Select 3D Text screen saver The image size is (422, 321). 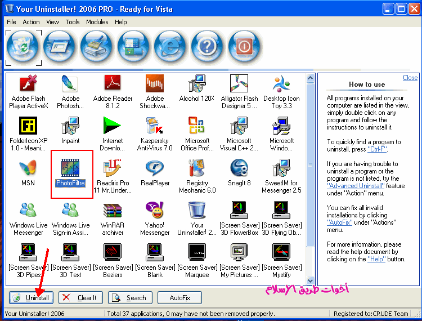coord(70,261)
